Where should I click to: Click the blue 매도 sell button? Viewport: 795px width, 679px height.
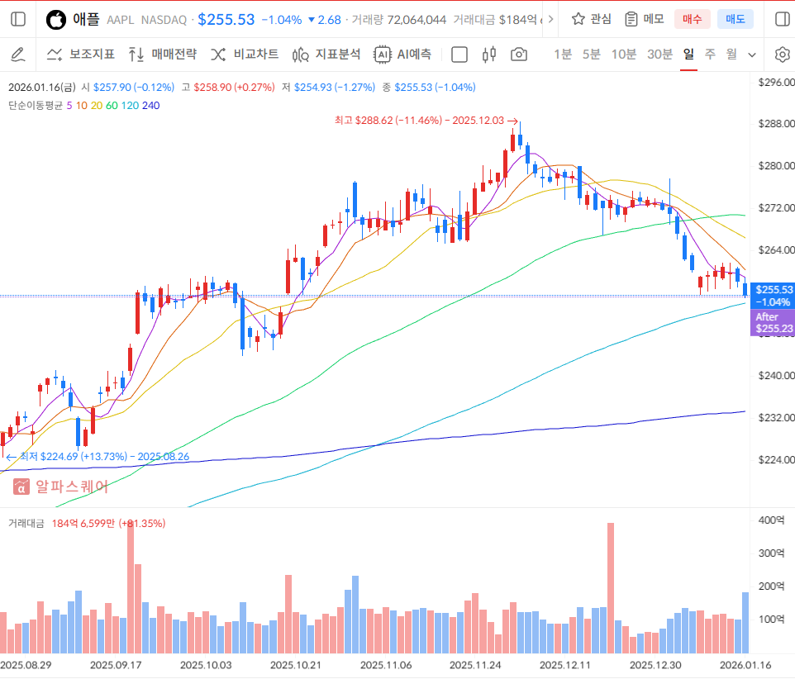pyautogui.click(x=735, y=19)
